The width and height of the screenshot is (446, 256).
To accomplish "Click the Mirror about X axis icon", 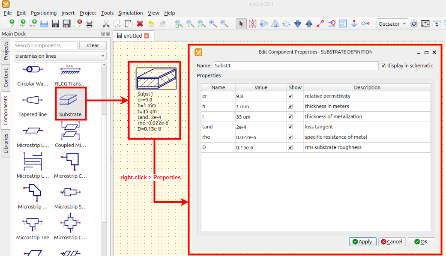I will (263, 24).
